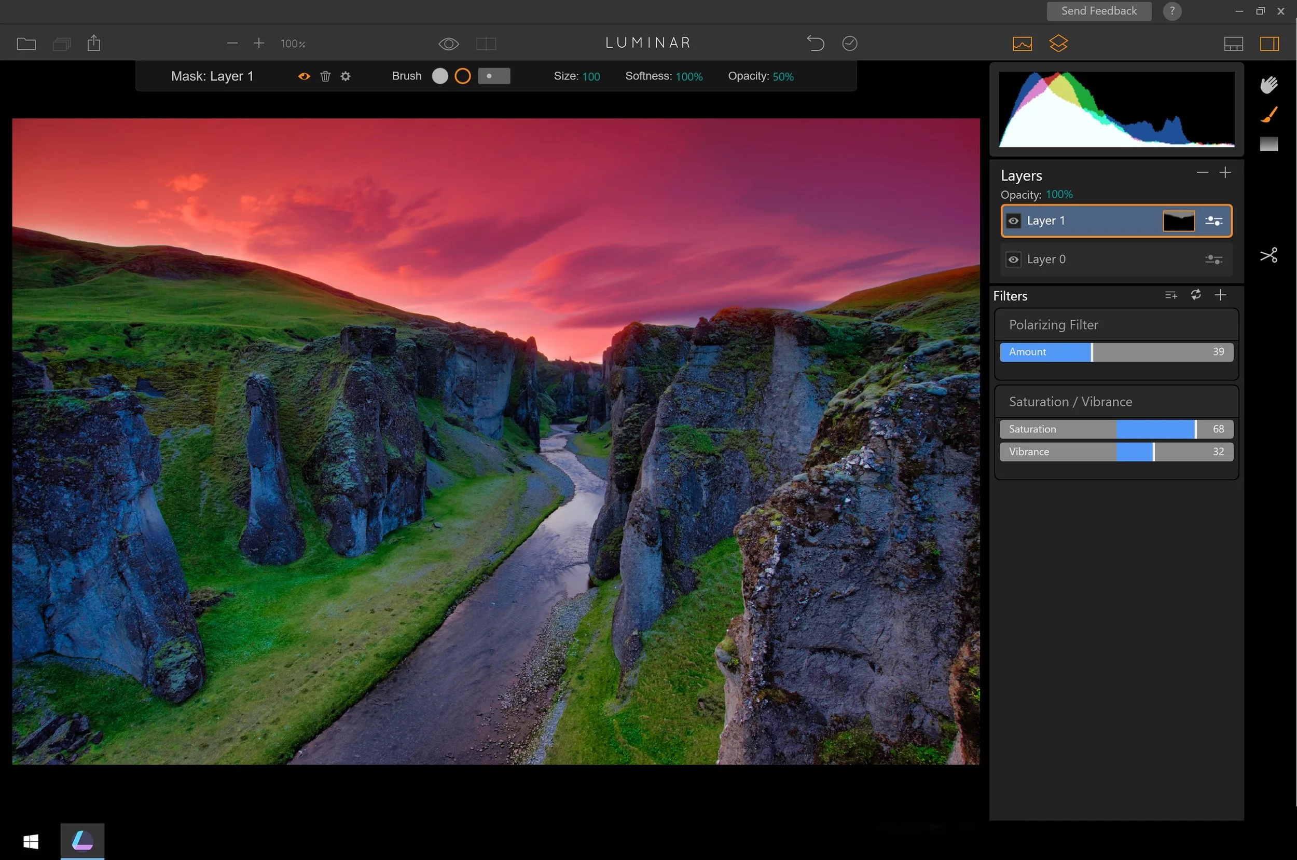Select the gradient mask tool

(1268, 144)
